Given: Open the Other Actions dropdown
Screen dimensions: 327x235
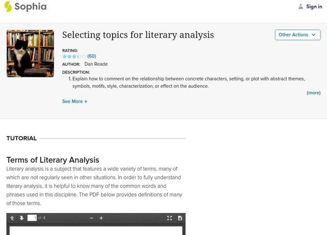Looking at the screenshot, I should tap(297, 35).
